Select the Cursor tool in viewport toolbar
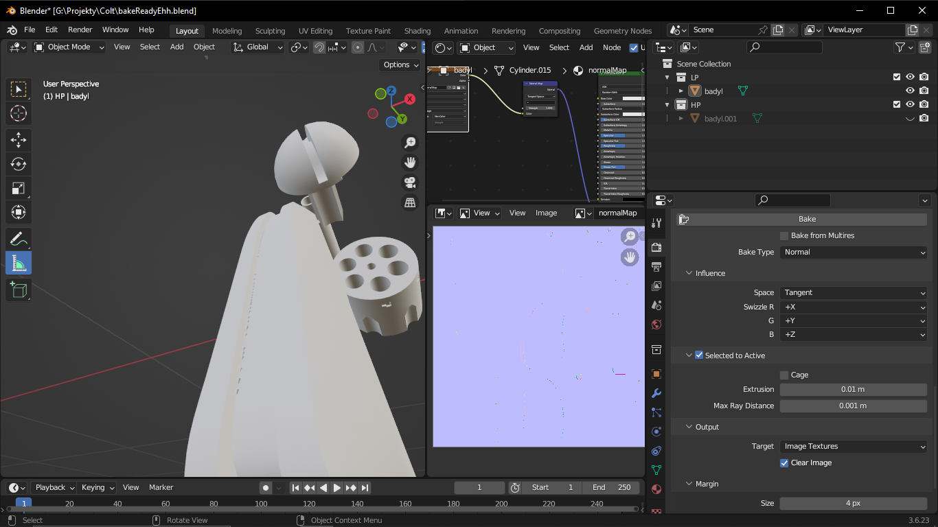The image size is (938, 527). coord(19,114)
